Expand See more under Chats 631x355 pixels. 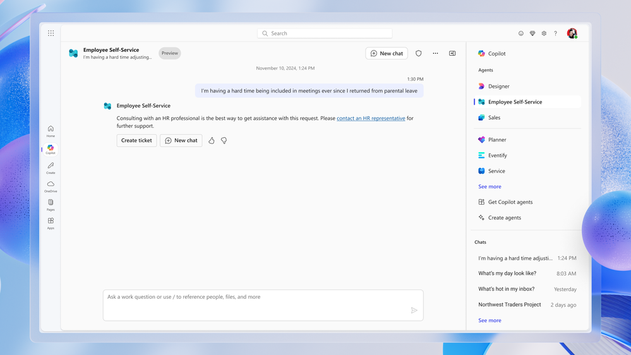[490, 320]
